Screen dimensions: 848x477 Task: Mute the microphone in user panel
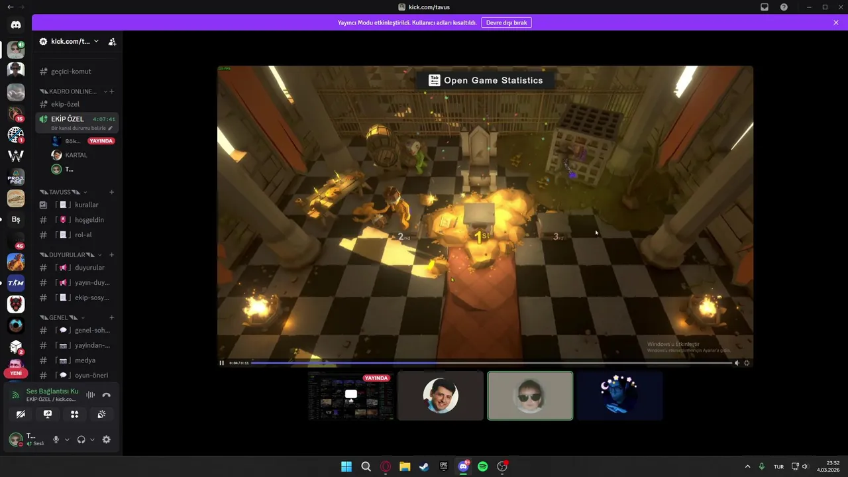click(x=56, y=439)
